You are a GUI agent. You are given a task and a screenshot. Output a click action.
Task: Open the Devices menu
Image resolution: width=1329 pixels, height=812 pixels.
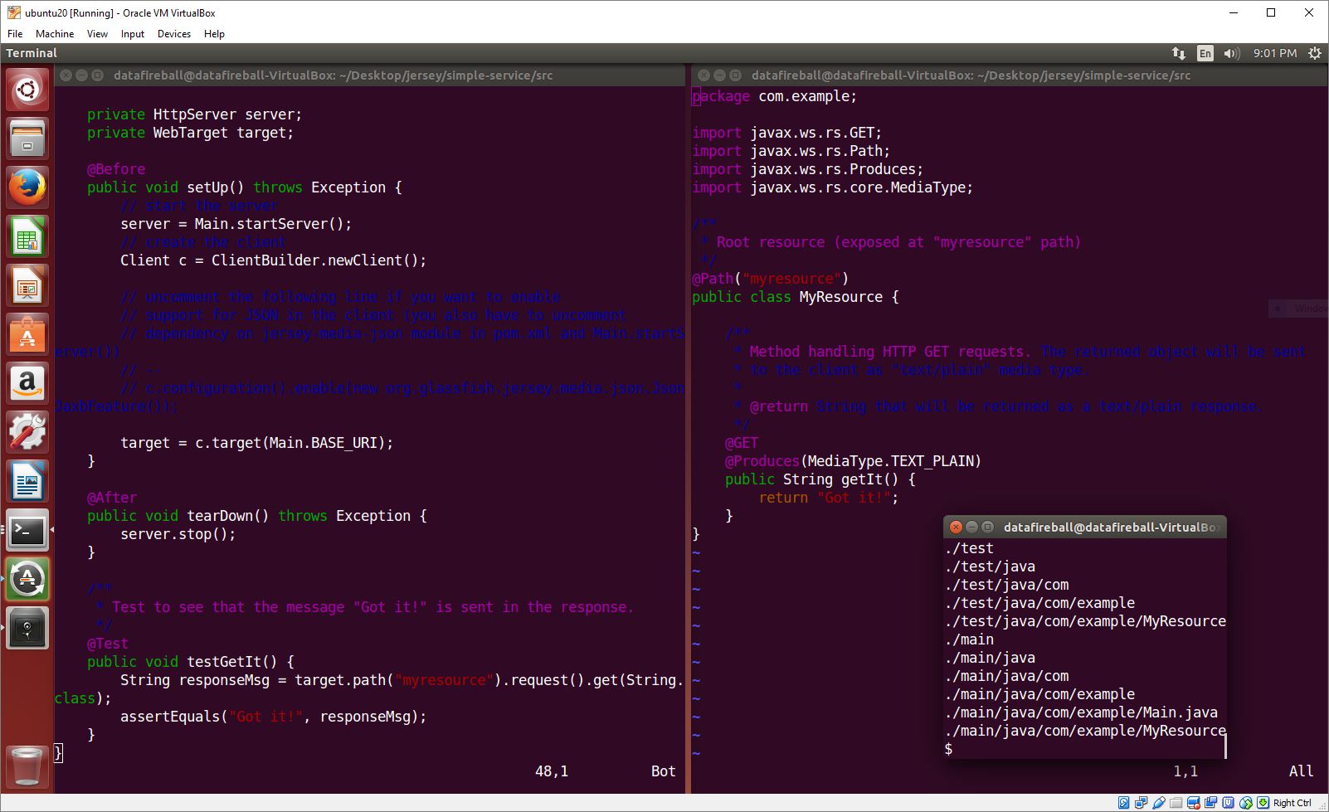[174, 34]
